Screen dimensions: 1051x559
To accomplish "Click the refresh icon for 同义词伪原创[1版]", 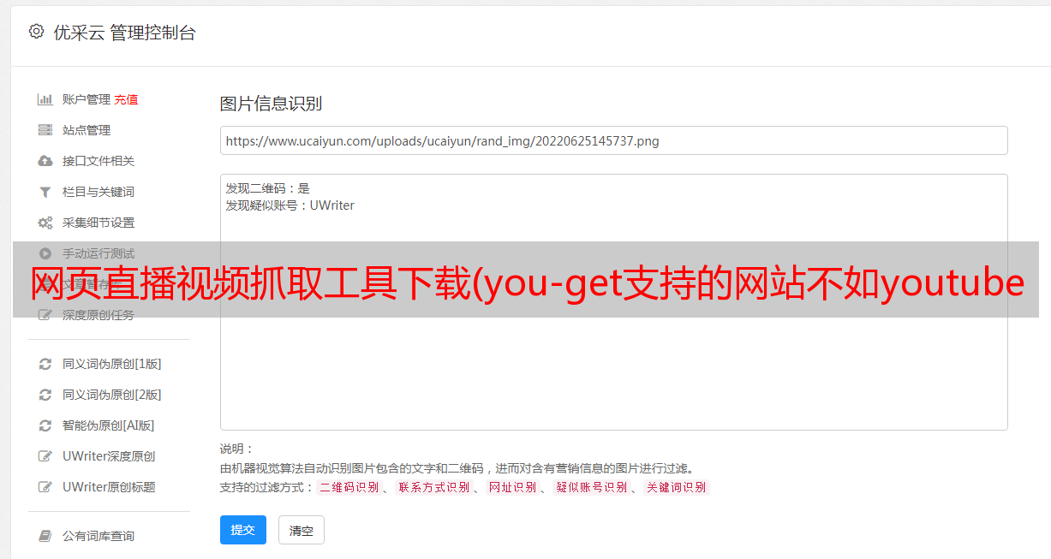I will pyautogui.click(x=45, y=364).
